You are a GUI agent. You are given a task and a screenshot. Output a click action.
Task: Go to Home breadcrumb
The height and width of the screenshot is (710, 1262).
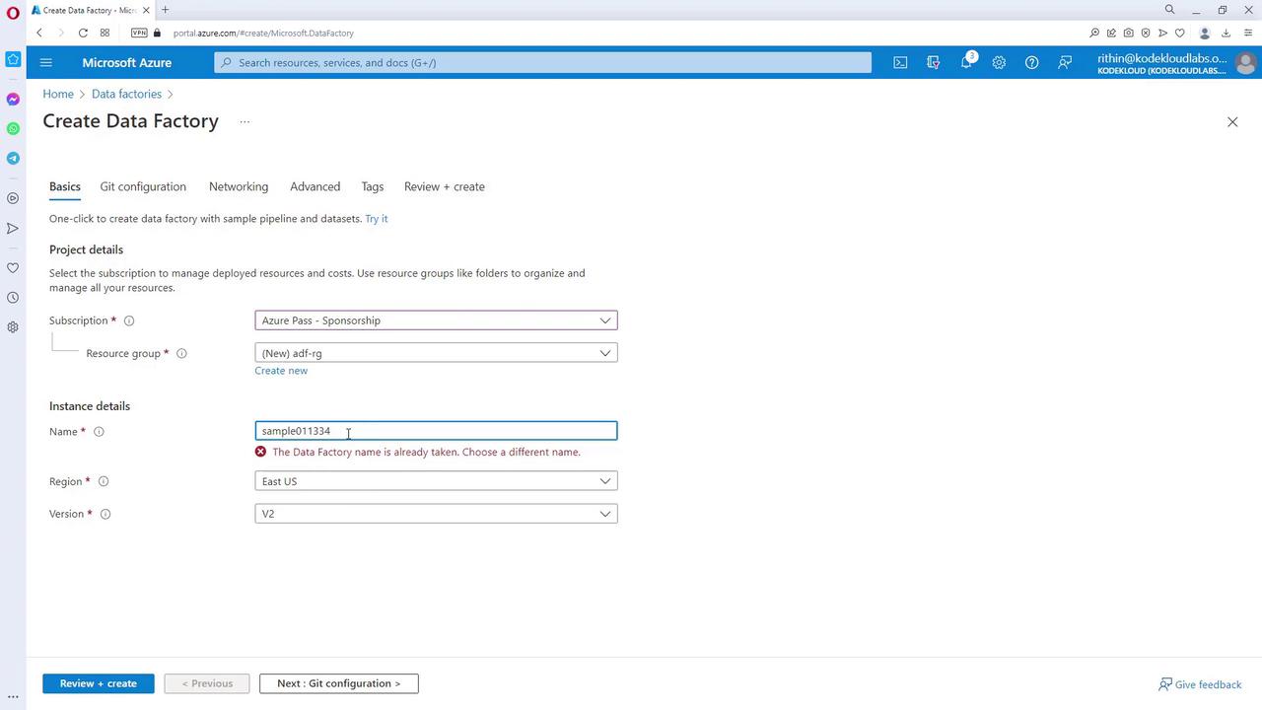(58, 94)
